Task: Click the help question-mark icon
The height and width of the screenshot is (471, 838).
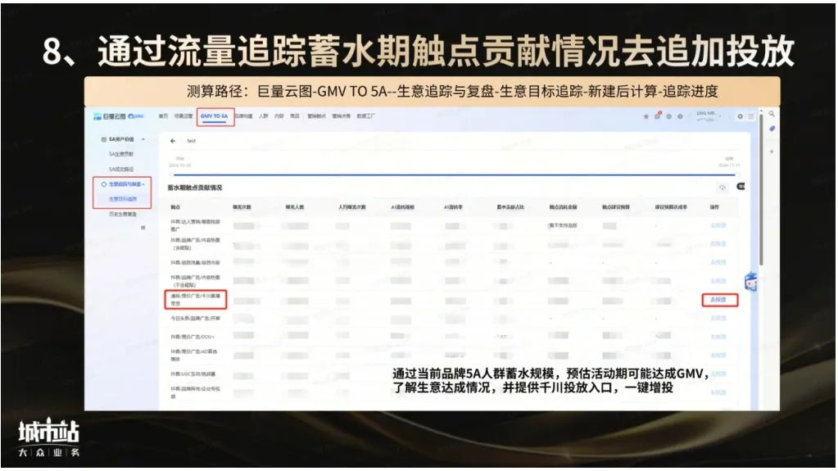Action: point(680,116)
